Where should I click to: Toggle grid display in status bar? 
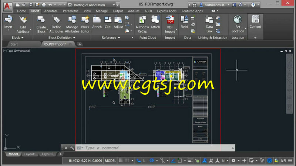pyautogui.click(x=121, y=160)
